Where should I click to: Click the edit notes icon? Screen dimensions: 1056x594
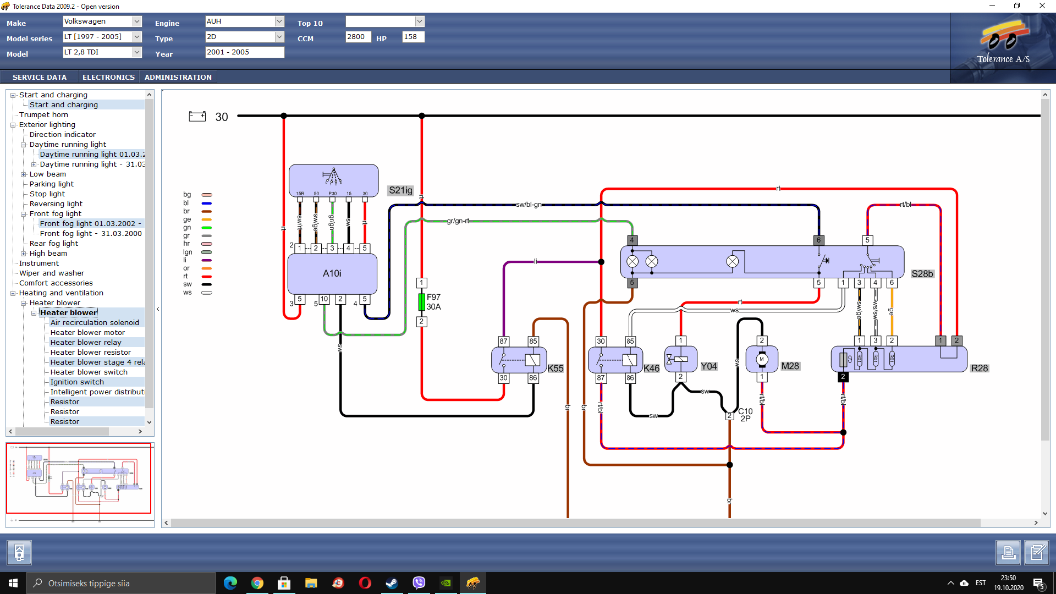[x=1037, y=552]
